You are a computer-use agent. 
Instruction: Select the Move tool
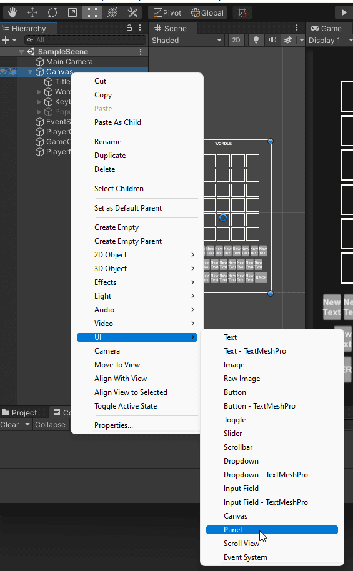click(32, 12)
